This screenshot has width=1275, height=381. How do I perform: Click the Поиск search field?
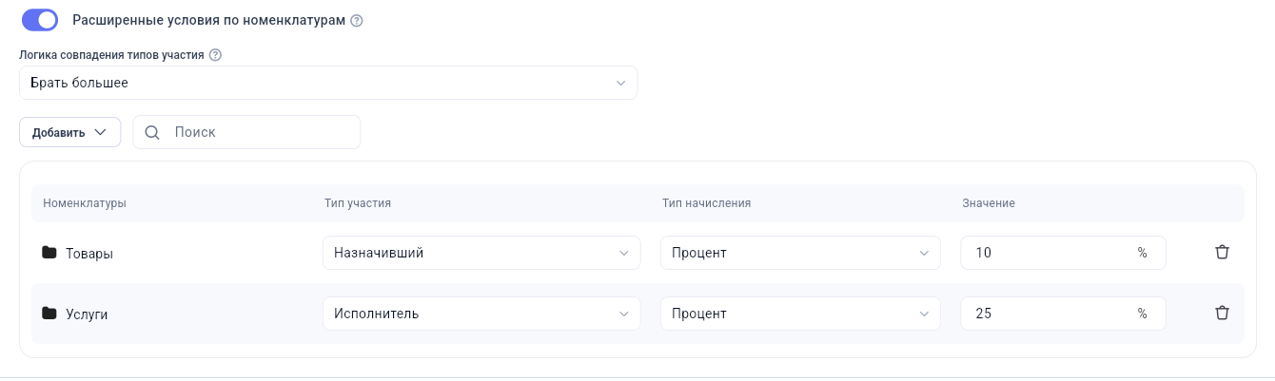246,132
